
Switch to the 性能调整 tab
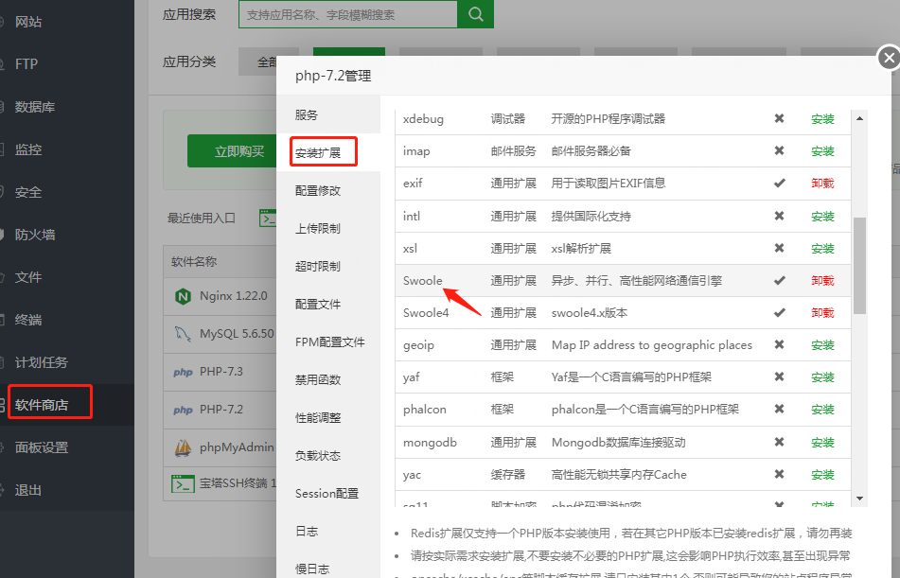pos(318,418)
